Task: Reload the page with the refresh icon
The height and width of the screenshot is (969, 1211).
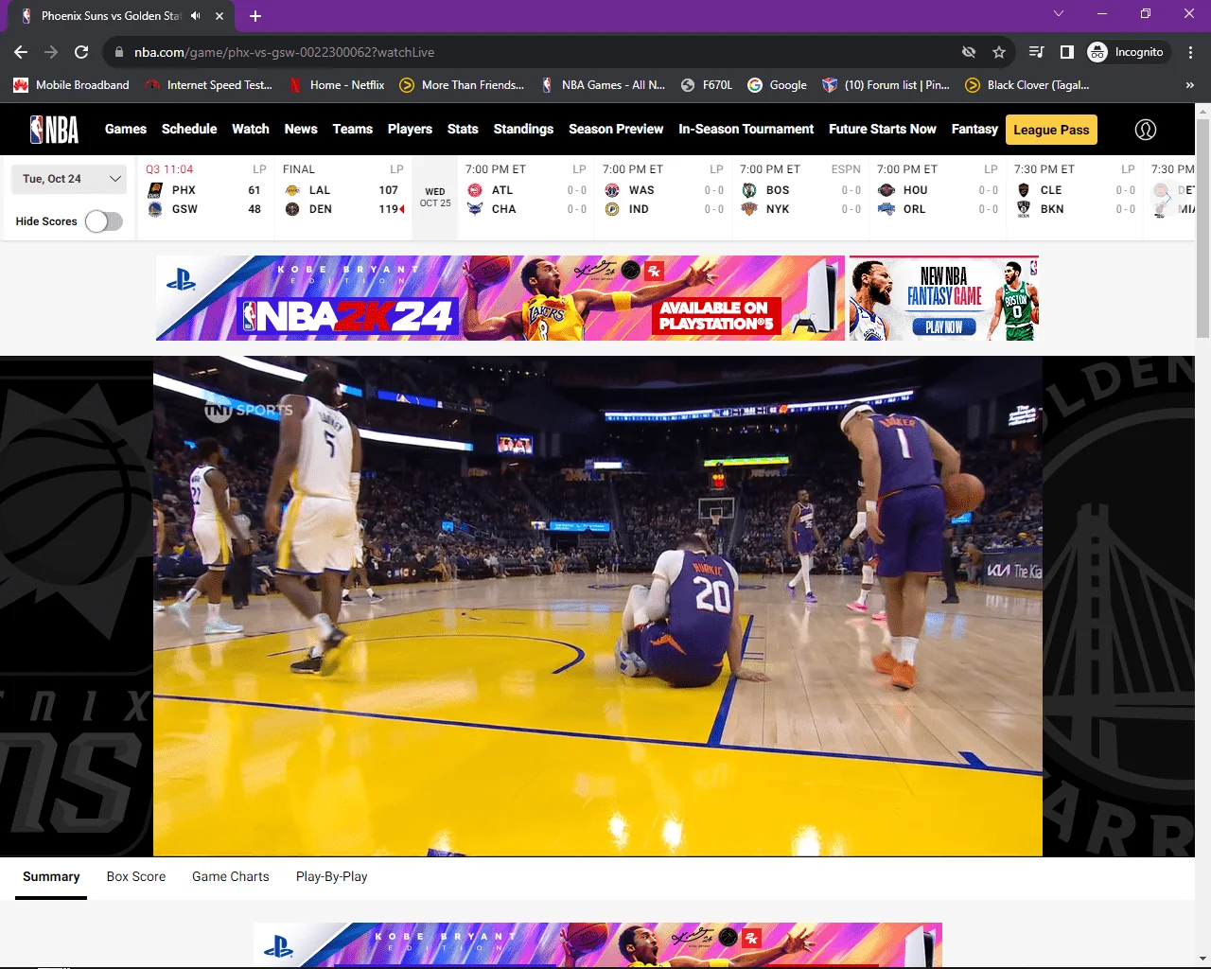Action: pos(81,52)
